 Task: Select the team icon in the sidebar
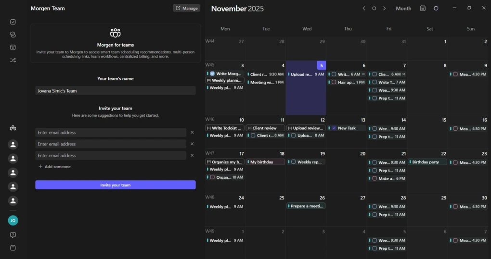[13, 128]
